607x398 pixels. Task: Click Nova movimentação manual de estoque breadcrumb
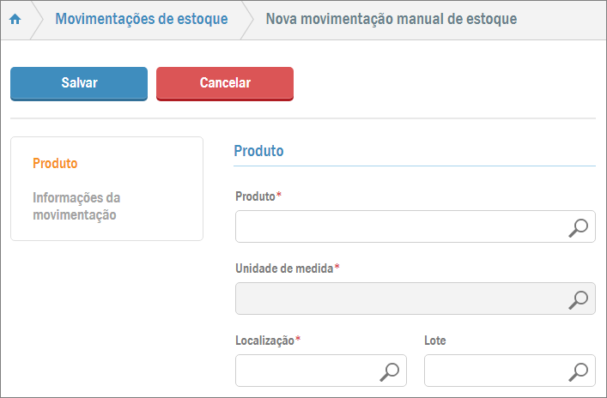391,19
